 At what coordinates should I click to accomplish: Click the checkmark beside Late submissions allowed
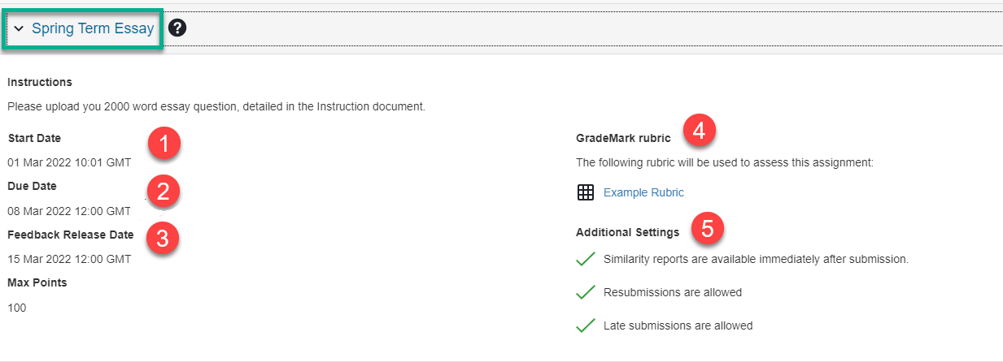[x=586, y=325]
